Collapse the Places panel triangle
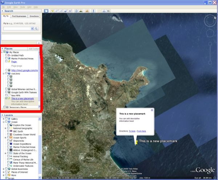This screenshot has width=218, height=180. (2, 48)
